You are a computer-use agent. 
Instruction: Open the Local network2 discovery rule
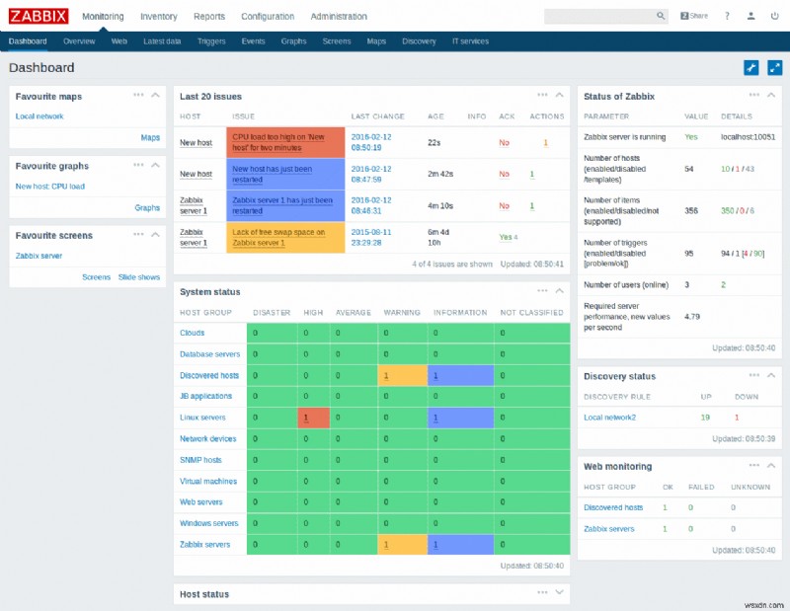pos(612,417)
